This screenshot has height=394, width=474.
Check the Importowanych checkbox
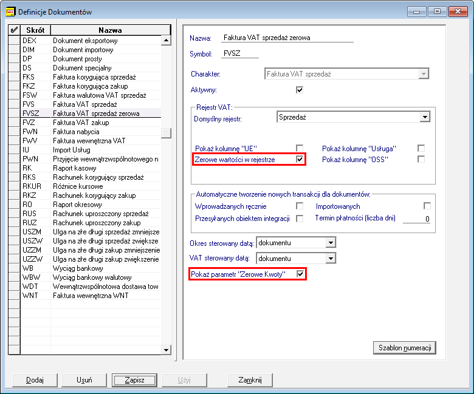pos(427,206)
